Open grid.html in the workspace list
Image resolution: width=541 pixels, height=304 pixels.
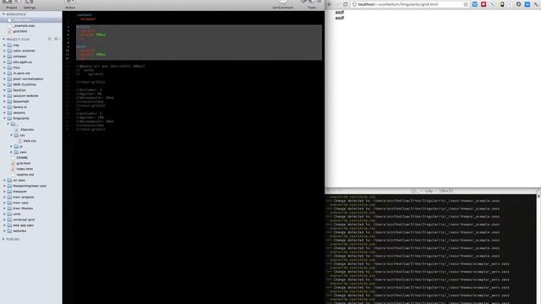(20, 31)
